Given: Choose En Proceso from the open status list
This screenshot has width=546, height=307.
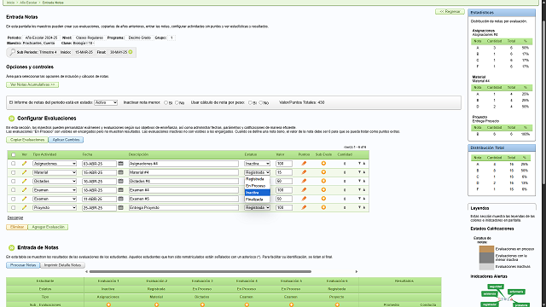Looking at the screenshot, I should (257, 186).
